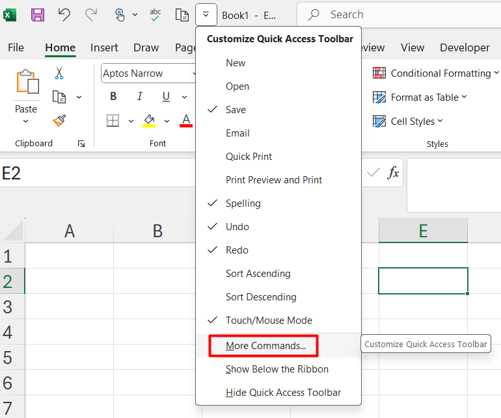Viewport: 501px width, 418px height.
Task: Choose More Commands from the menu
Action: (265, 346)
